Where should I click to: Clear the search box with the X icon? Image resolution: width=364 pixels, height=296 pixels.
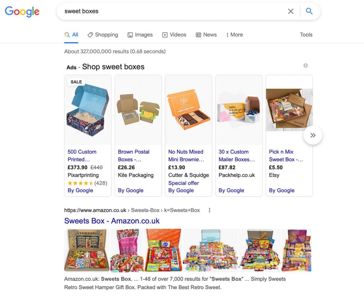(x=291, y=11)
